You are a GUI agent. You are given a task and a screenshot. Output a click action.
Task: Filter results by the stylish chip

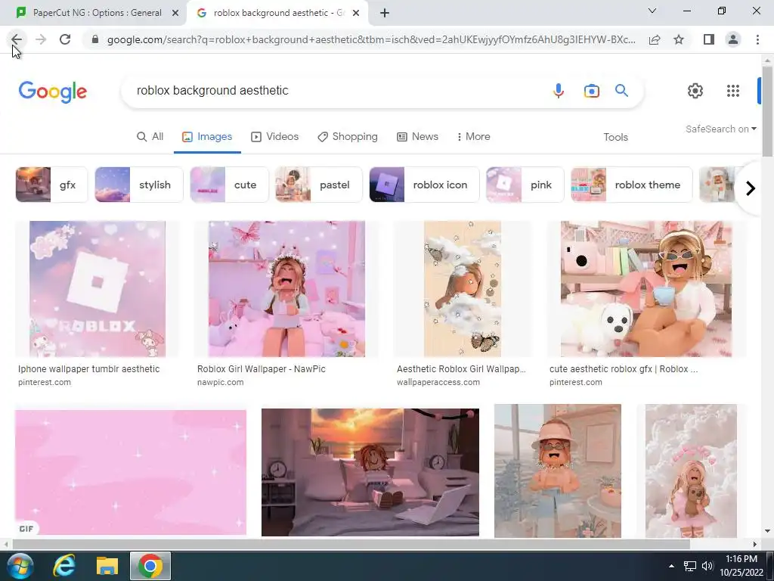coord(139,185)
